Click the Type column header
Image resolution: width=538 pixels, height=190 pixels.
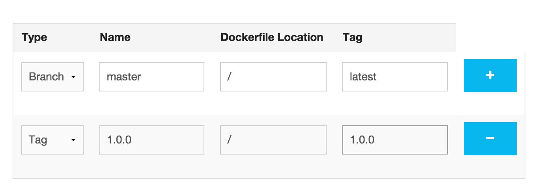click(x=34, y=38)
